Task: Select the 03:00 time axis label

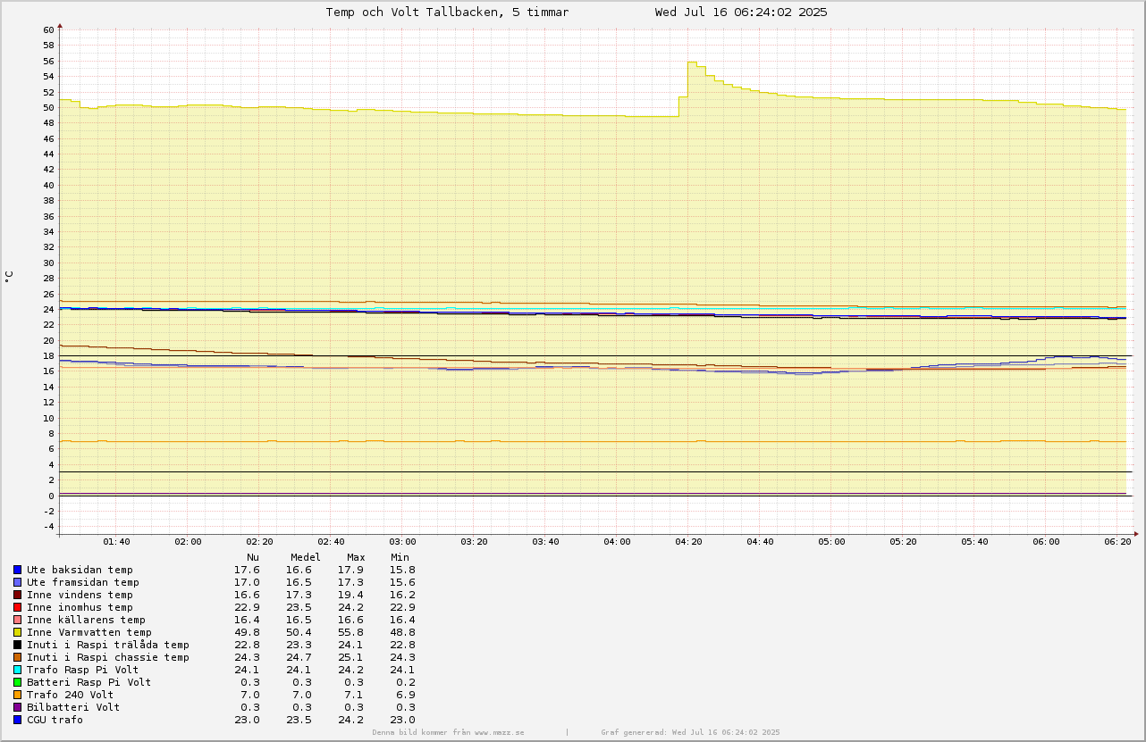Action: coord(402,542)
